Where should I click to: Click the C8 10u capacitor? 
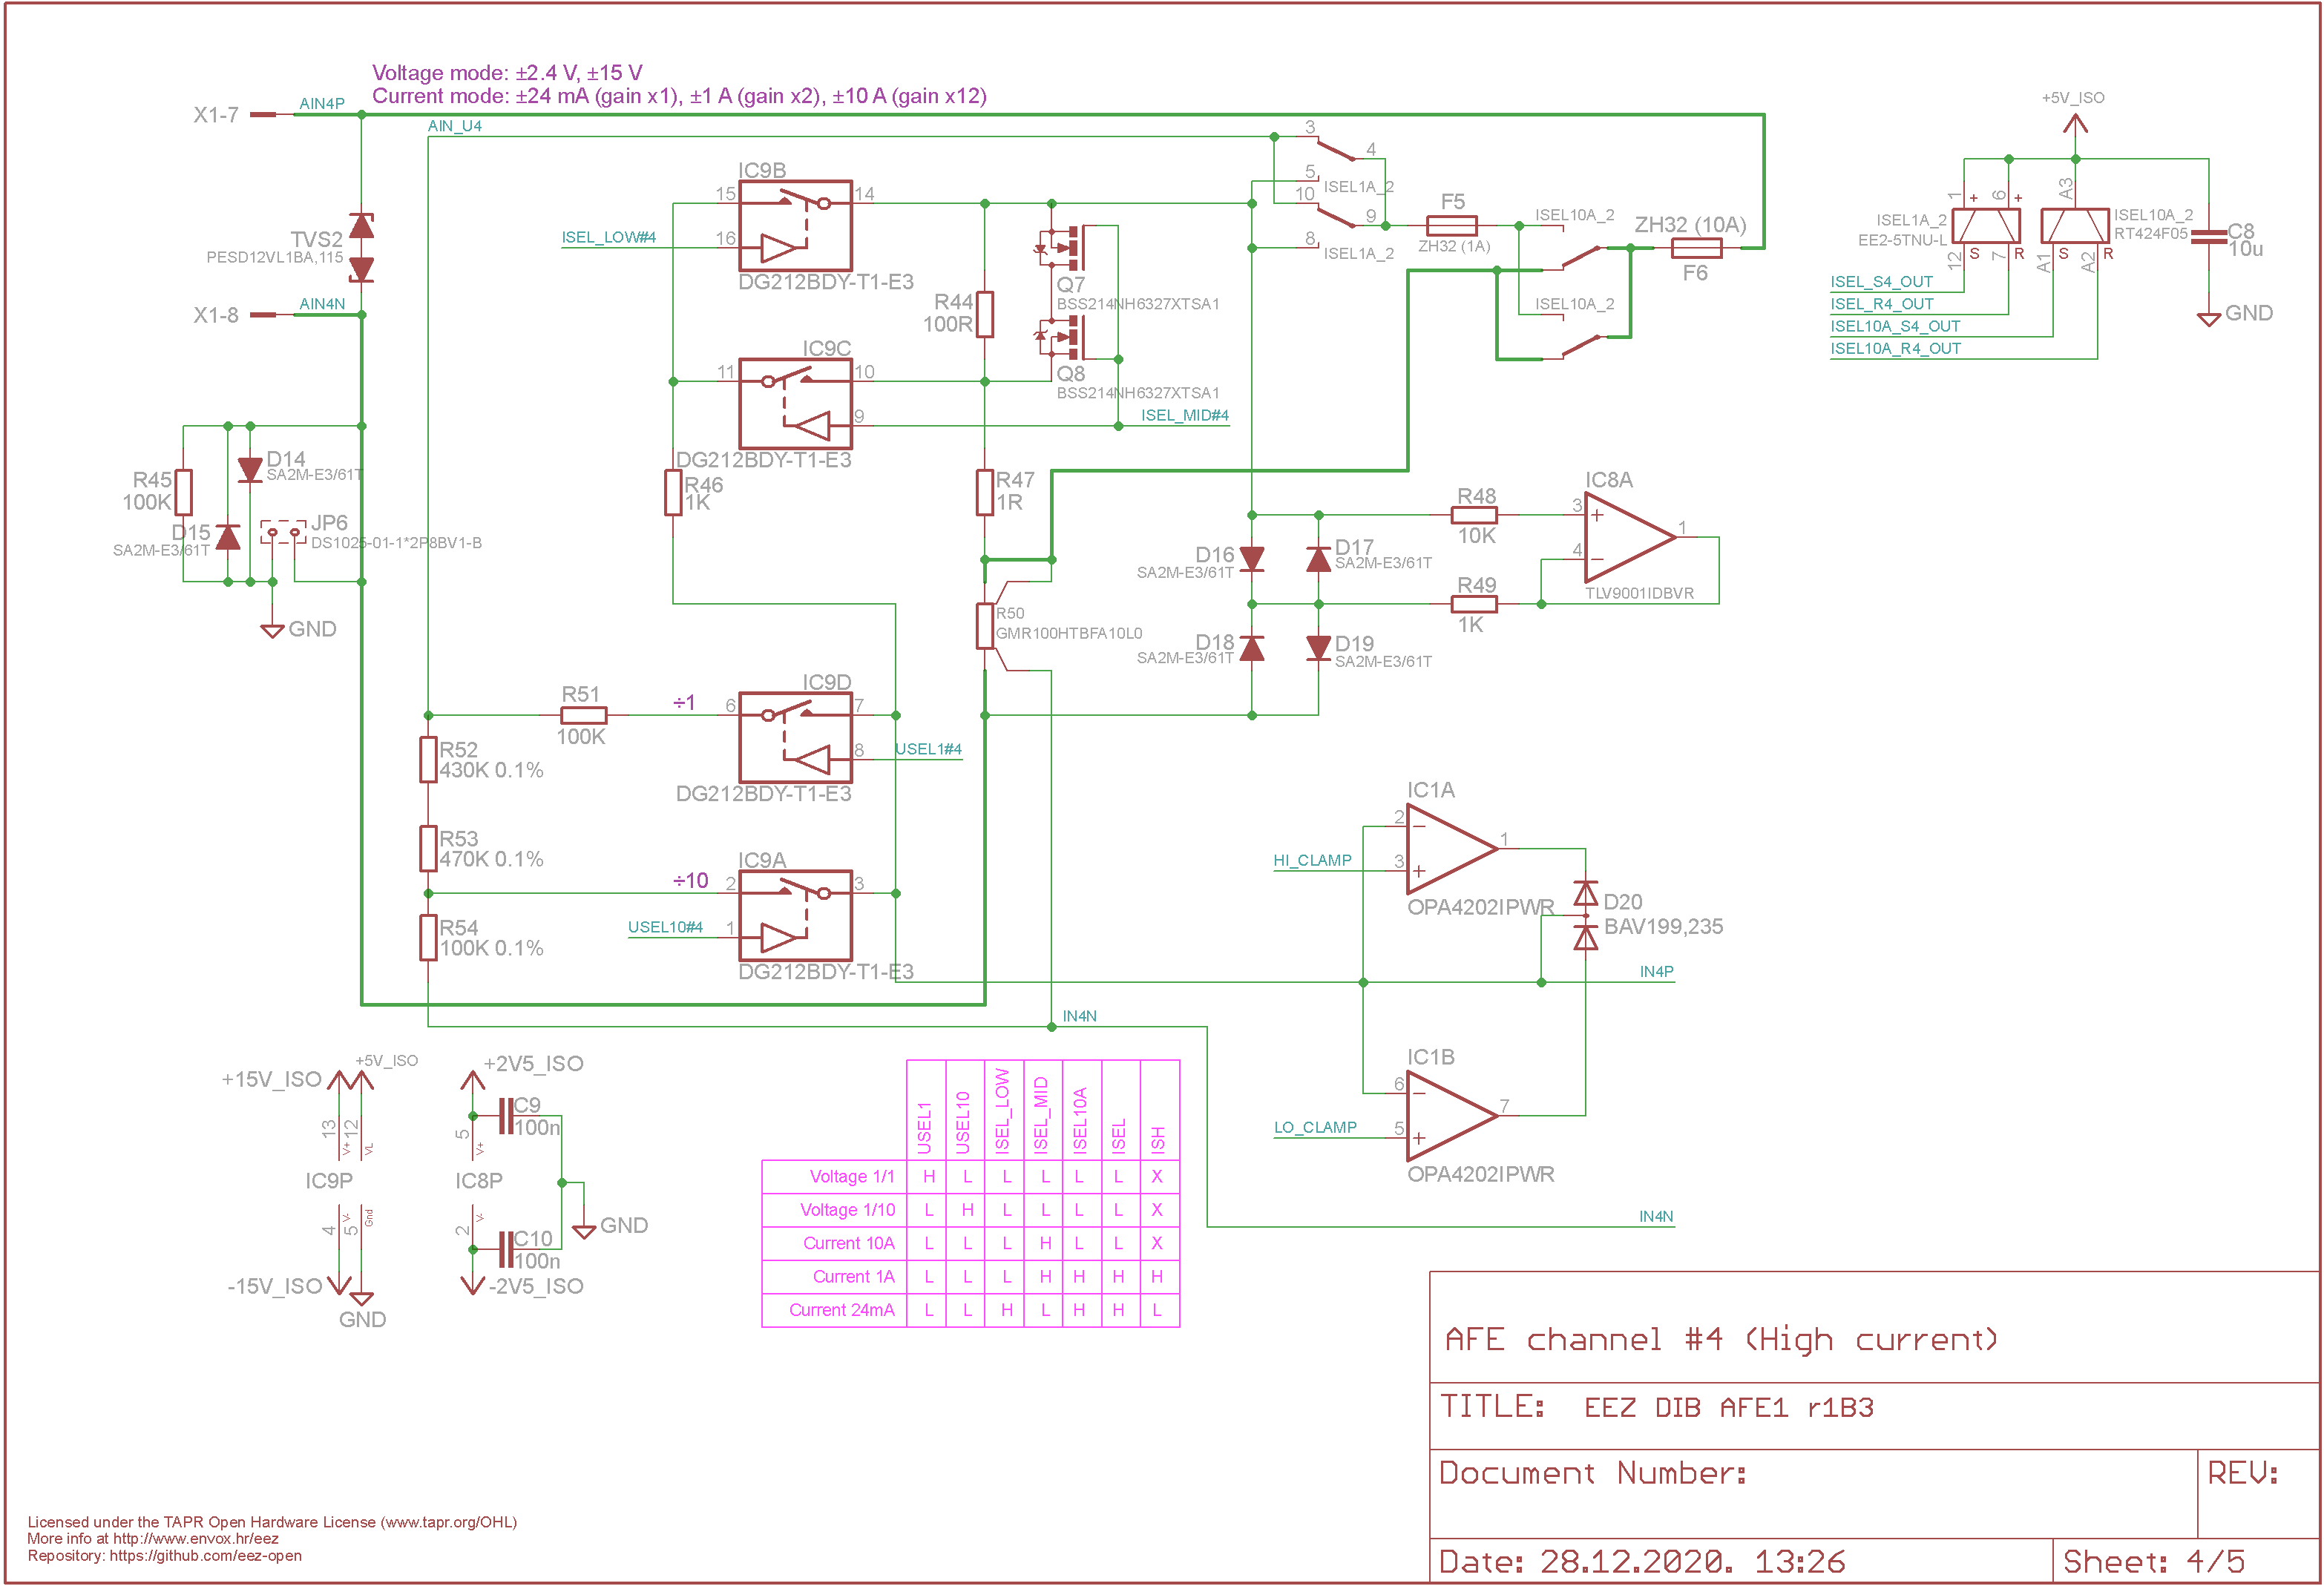(x=2208, y=236)
